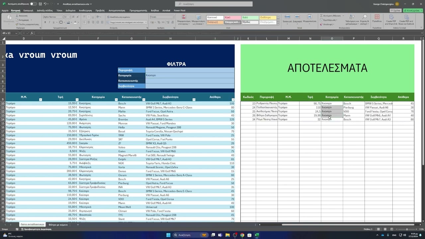The image size is (425, 239).
Task: Apply the Ουδέτερο cell style
Action: (268, 17)
